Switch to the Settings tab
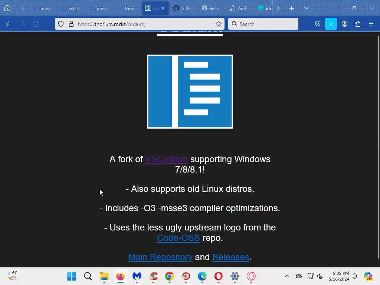This screenshot has height=285, width=380. (211, 8)
